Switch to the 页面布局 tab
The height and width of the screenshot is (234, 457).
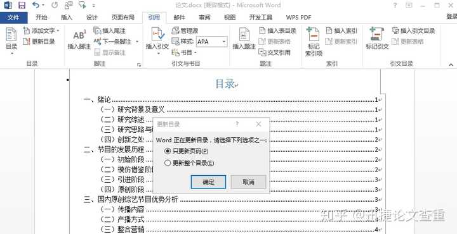(123, 18)
